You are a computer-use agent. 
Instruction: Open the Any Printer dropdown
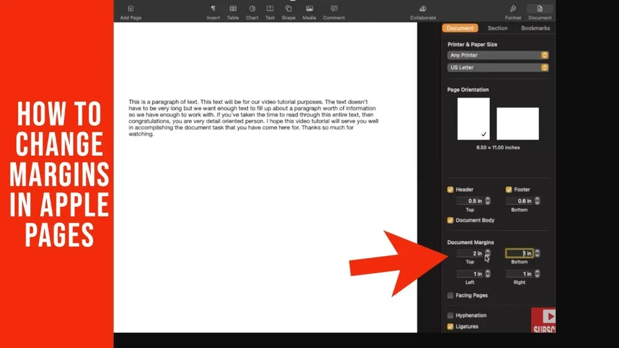pyautogui.click(x=498, y=55)
